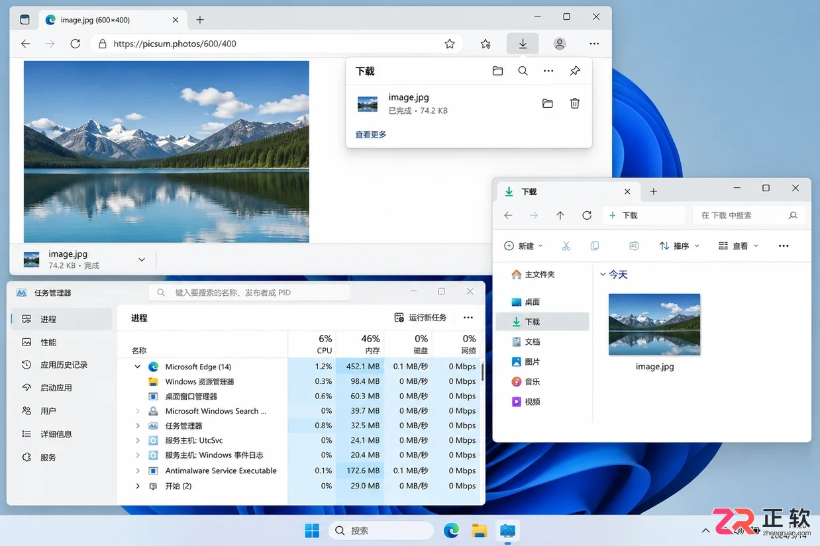Go back in File Explorer
Screen dimensions: 820x546
click(x=508, y=215)
